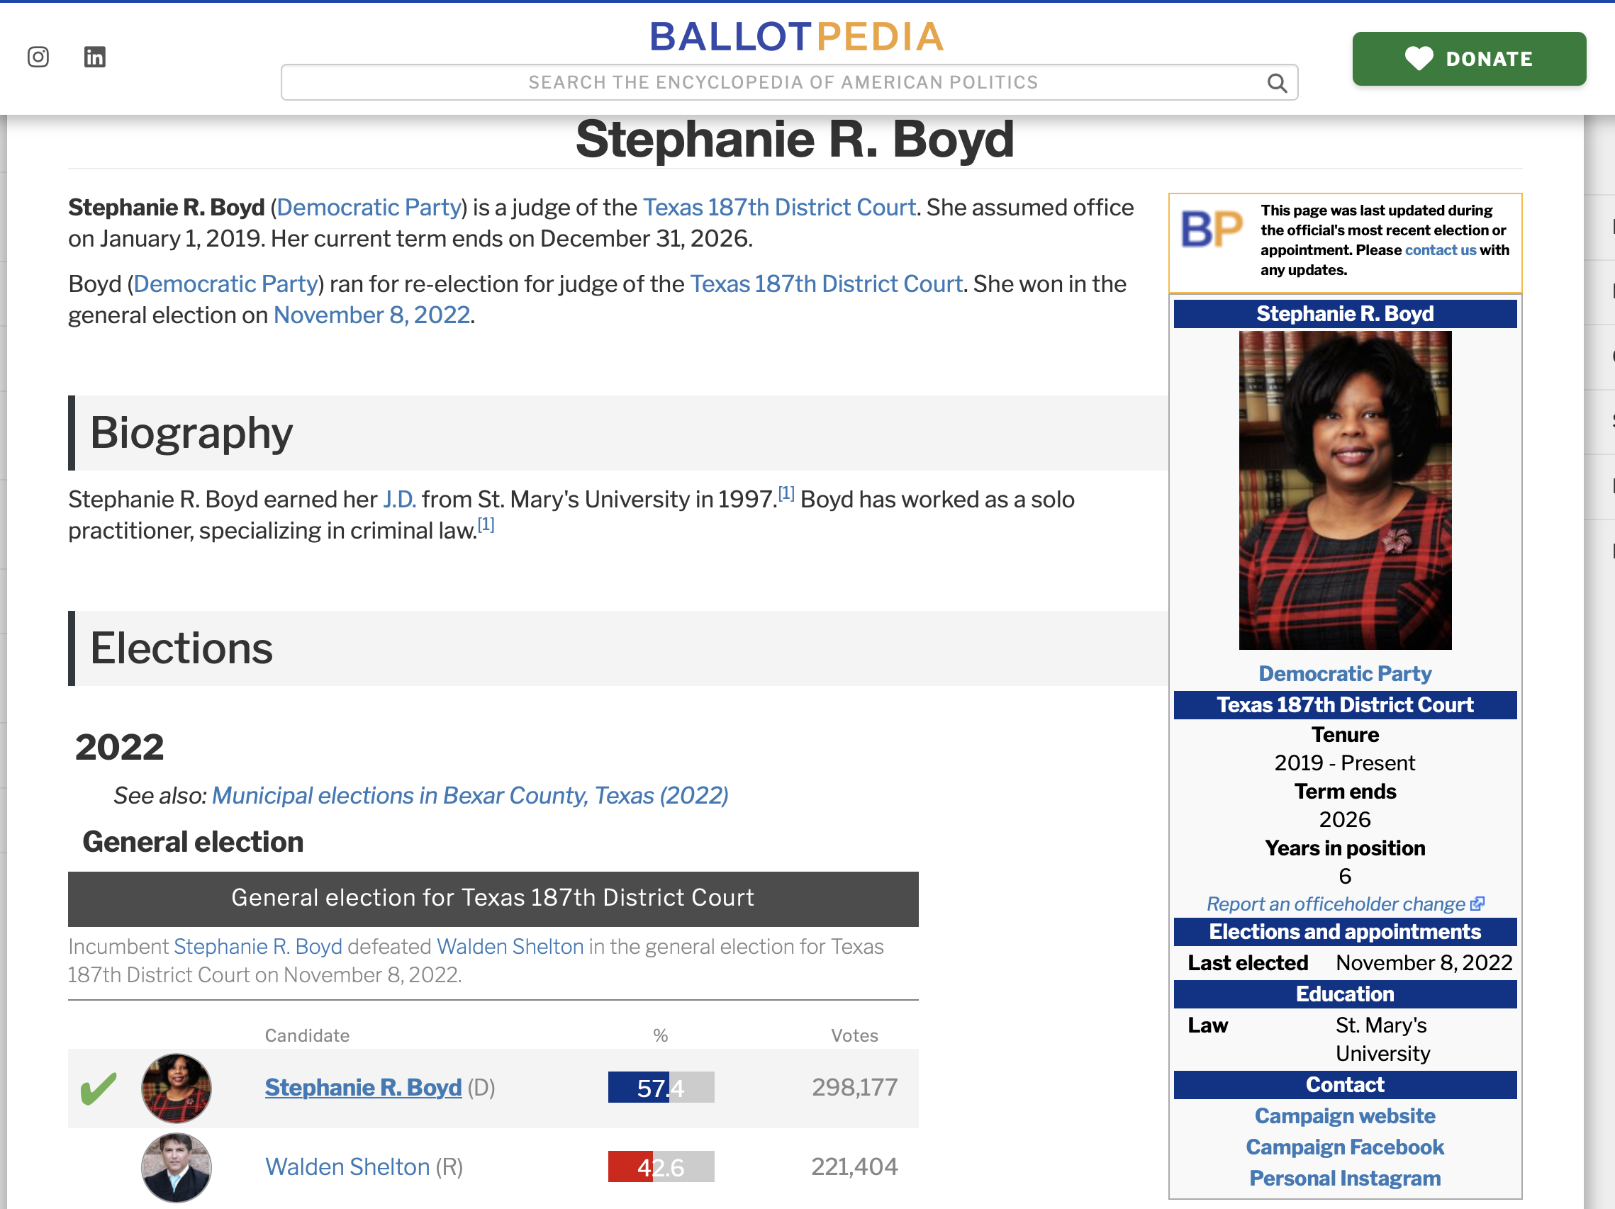Open Ballotpedia's LinkedIn page icon
Screen dimensions: 1615x1209
95,57
